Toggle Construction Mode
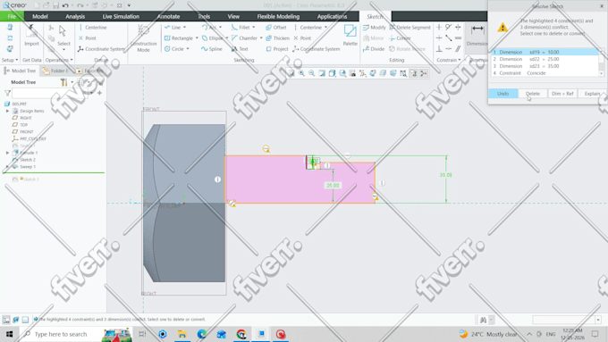This screenshot has width=608, height=342. (x=143, y=38)
